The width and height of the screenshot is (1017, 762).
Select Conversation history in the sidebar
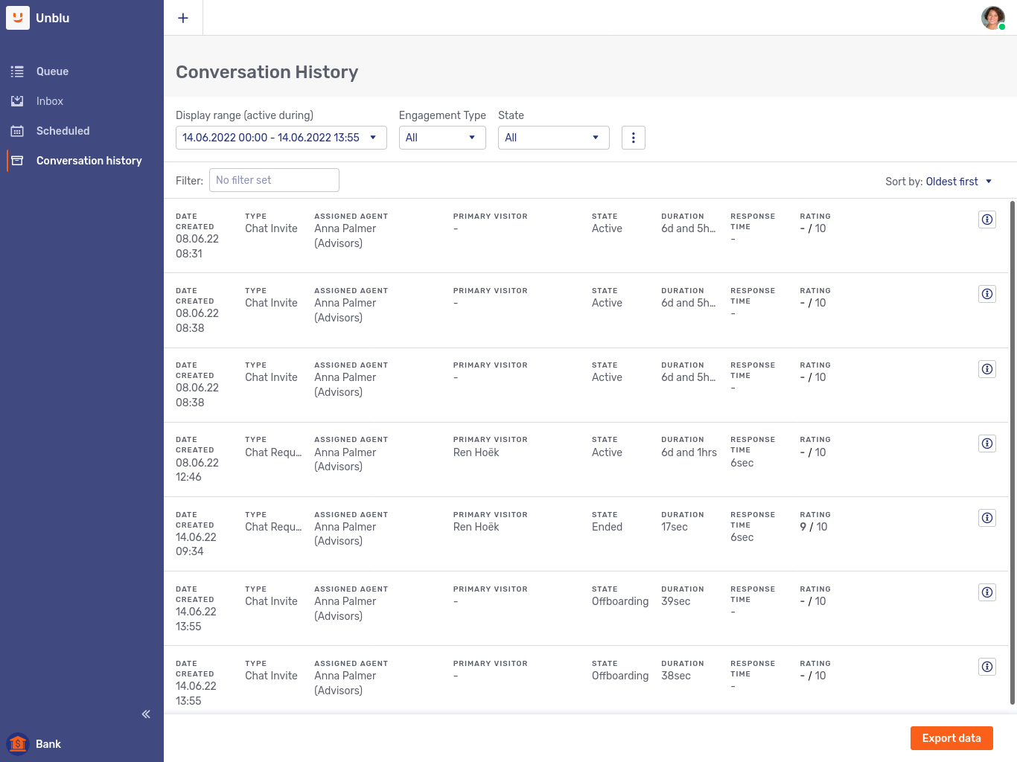[x=89, y=161]
